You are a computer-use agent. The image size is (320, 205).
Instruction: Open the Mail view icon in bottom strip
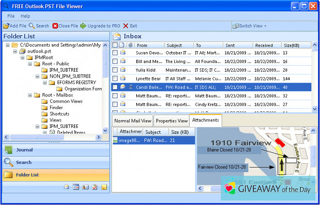pyautogui.click(x=67, y=187)
